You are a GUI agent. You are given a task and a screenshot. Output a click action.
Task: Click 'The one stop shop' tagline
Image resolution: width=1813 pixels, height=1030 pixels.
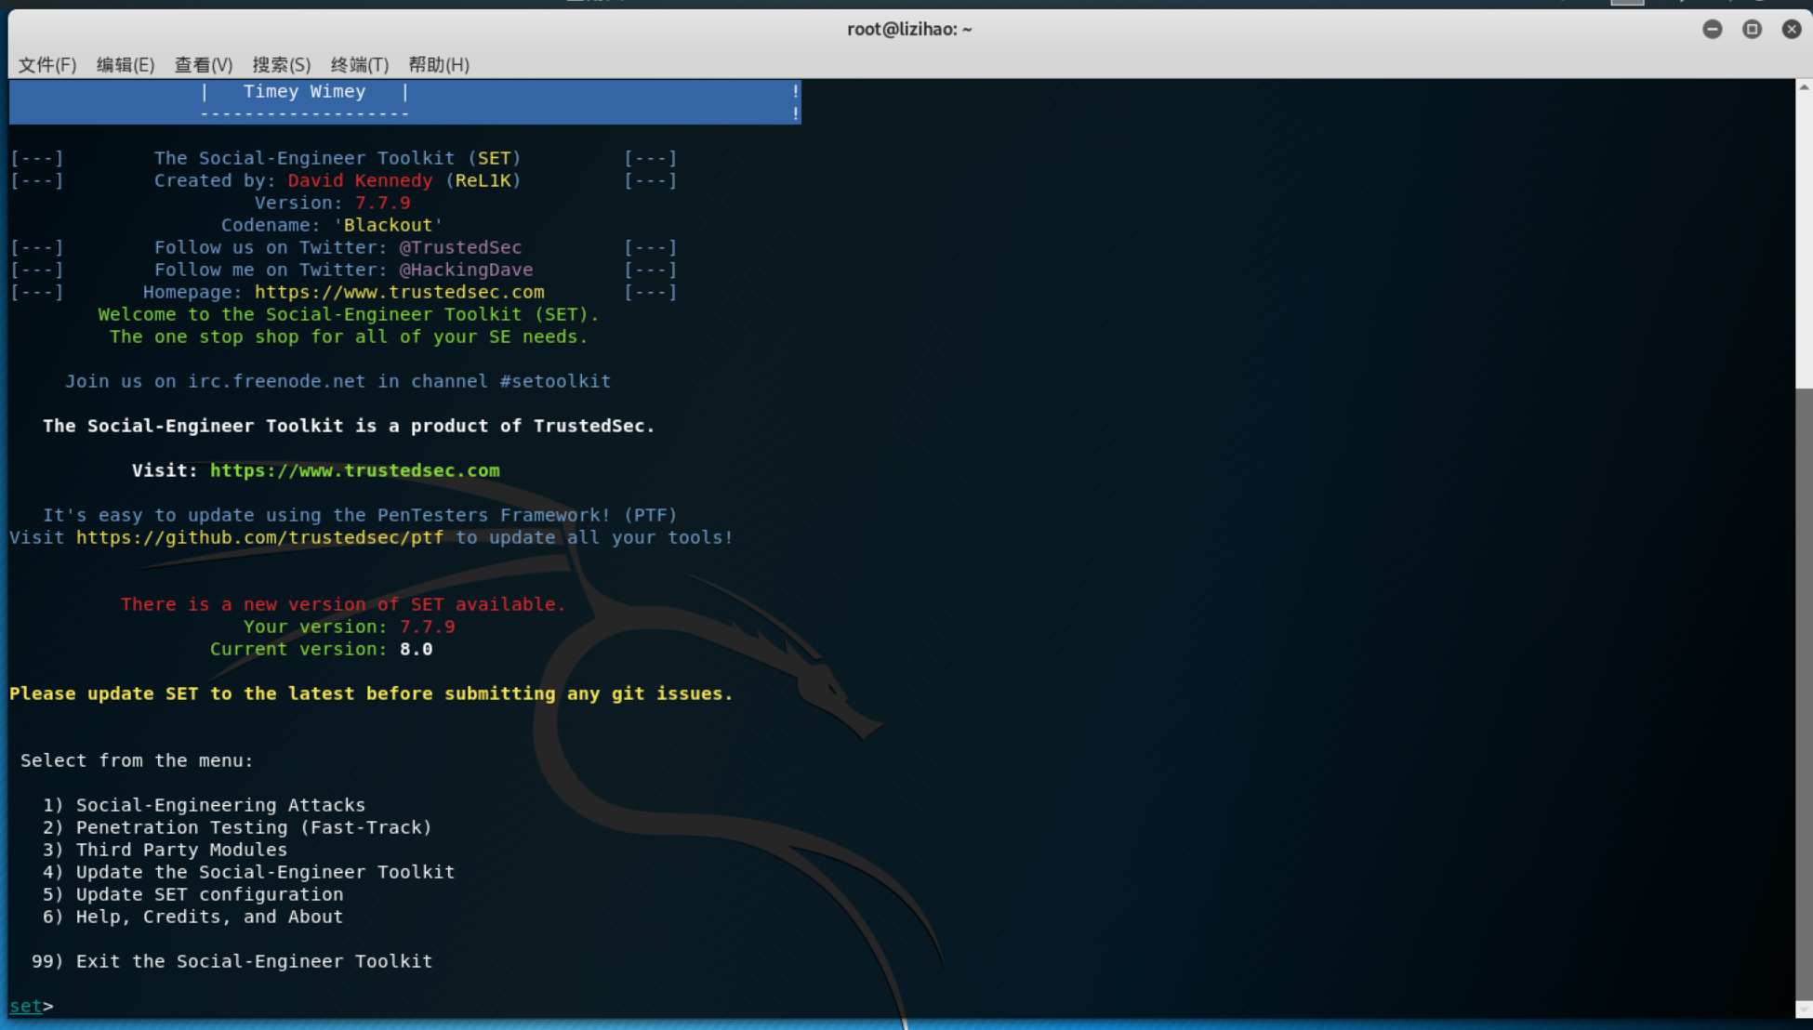point(350,337)
